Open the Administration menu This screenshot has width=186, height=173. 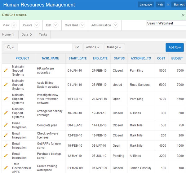tap(104, 25)
